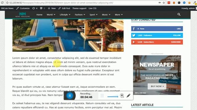Screen dimensions: 197x110
Task: Click the updates icon showing 4
Action: click(x=35, y=8)
